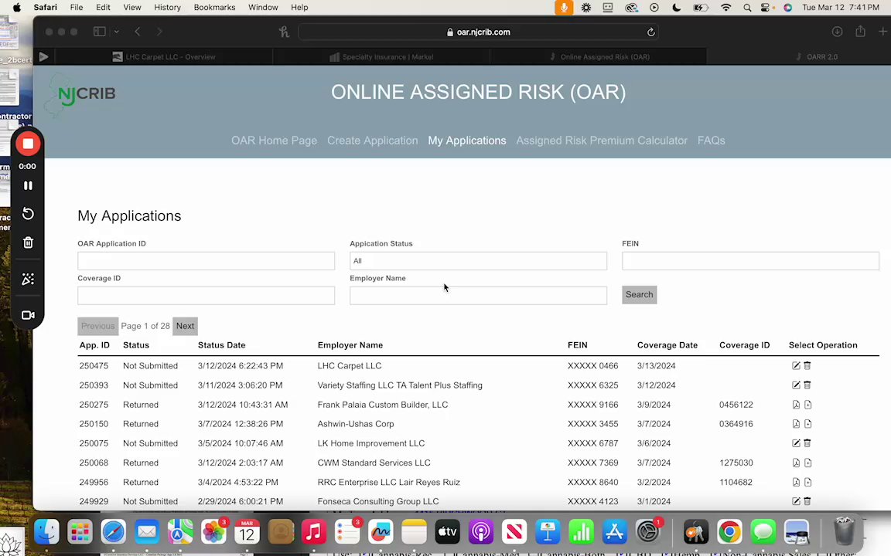The image size is (891, 556).
Task: Open the Safari History menu
Action: pyautogui.click(x=167, y=8)
